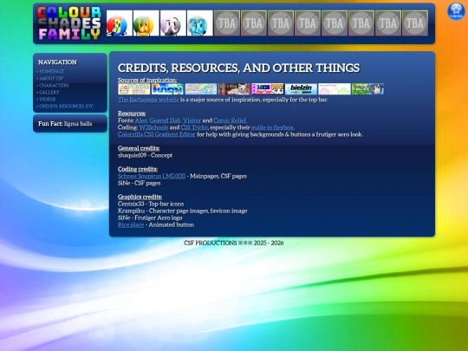468x351 pixels.
Task: Open the guide to flexbox link
Action: [x=273, y=127]
